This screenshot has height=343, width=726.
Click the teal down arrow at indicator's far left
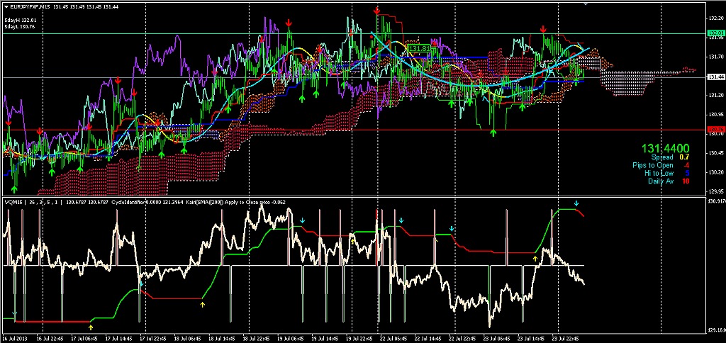[x=14, y=313]
